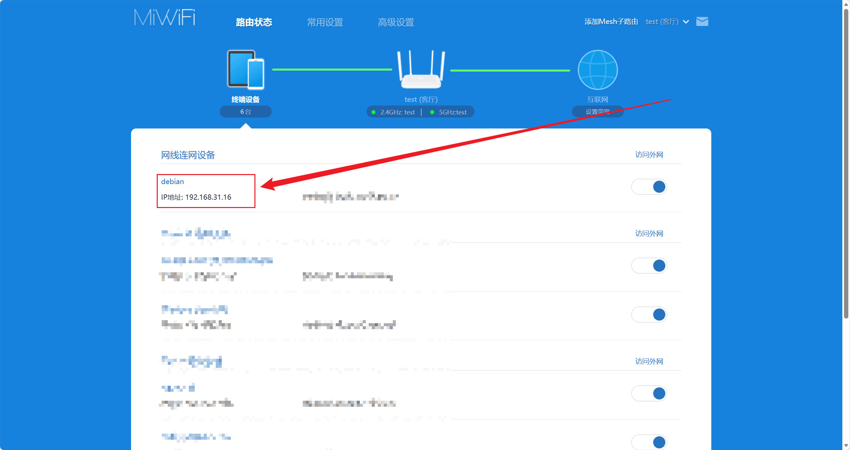
Task: Open the mail envelope icon
Action: [702, 22]
